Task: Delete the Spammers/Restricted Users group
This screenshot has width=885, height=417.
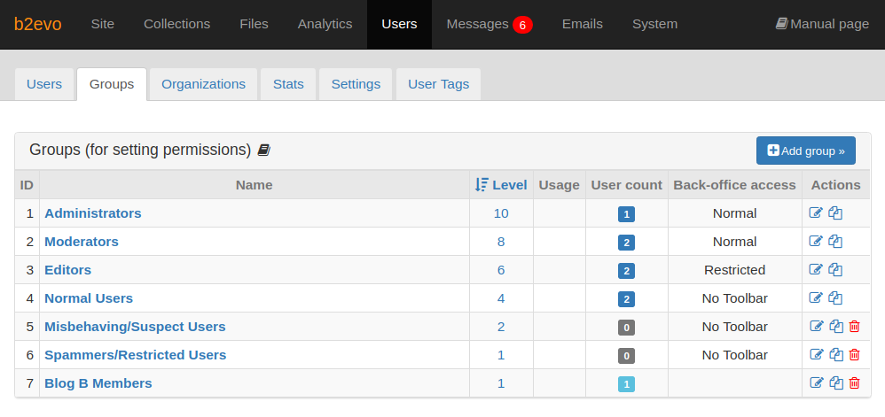Action: point(855,355)
